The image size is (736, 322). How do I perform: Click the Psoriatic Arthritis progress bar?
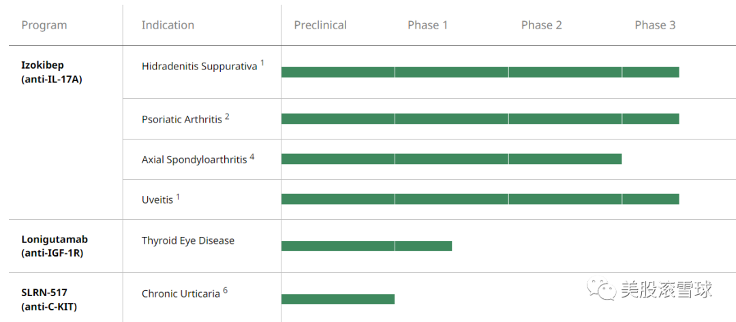coord(480,119)
